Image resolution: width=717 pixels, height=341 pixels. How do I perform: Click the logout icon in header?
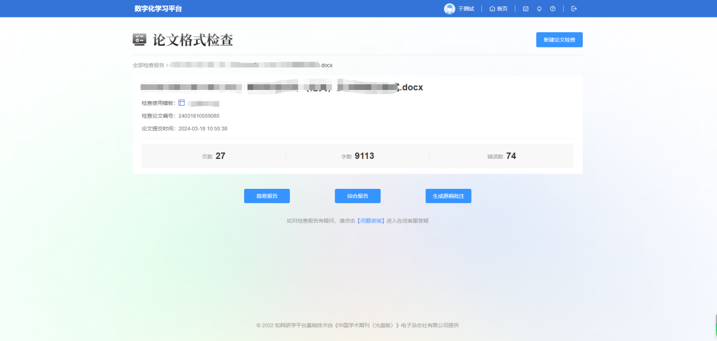pyautogui.click(x=574, y=8)
